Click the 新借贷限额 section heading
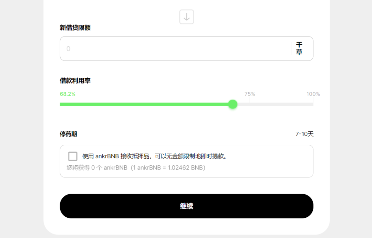372x238 pixels. pyautogui.click(x=75, y=28)
